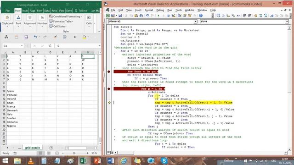Click the Toggle Bookmark flag icon
Viewport: 294px width, 165px height.
pyautogui.click(x=271, y=16)
